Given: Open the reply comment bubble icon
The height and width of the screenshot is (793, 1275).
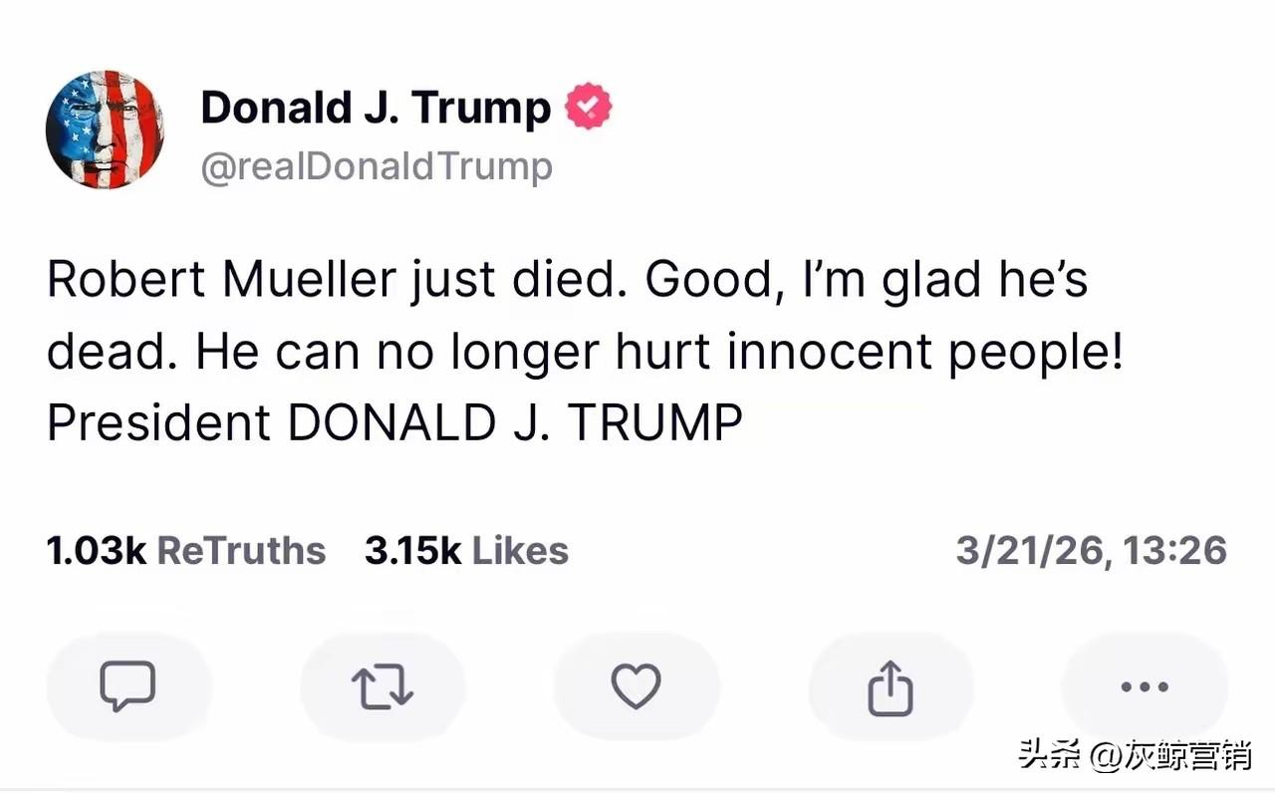Looking at the screenshot, I should (128, 686).
